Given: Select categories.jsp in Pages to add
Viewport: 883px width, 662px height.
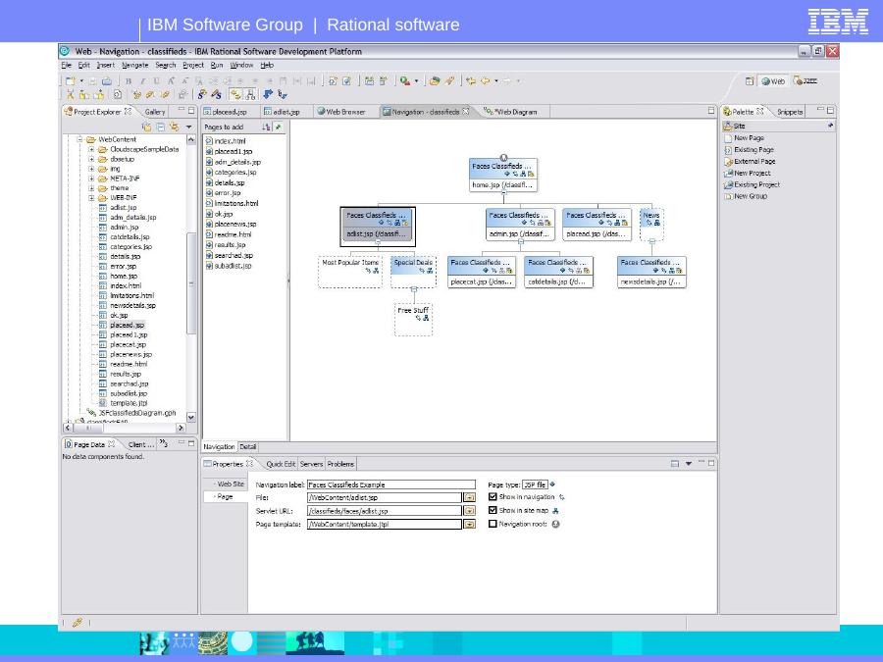Looking at the screenshot, I should click(231, 173).
